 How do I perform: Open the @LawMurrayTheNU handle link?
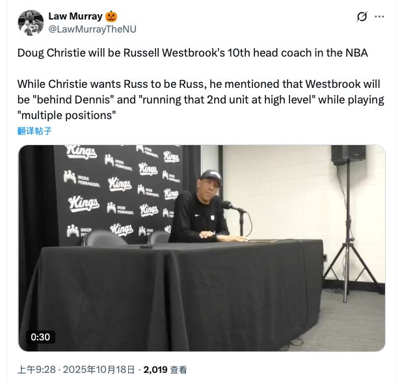92,29
